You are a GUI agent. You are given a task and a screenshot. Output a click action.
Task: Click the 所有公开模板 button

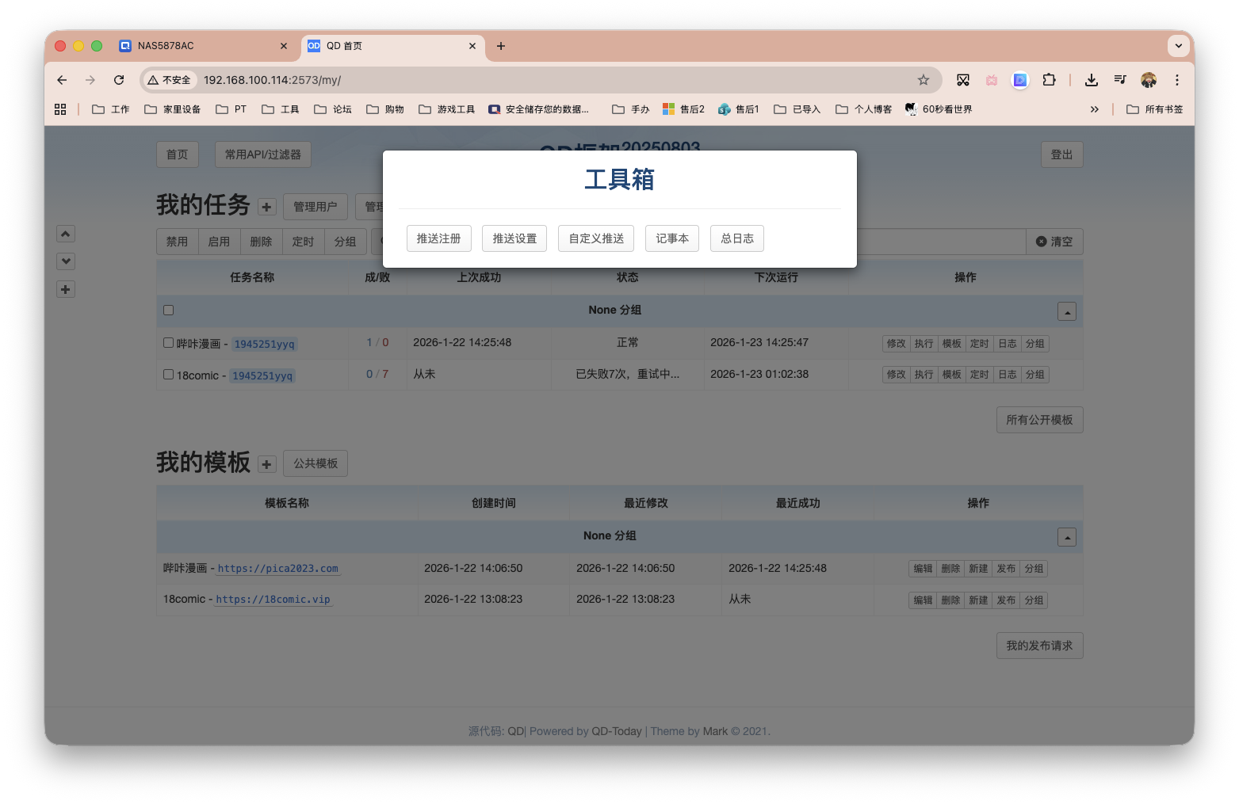[x=1039, y=420]
